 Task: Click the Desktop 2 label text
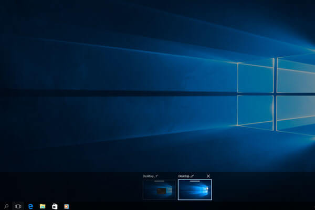[x=186, y=176]
